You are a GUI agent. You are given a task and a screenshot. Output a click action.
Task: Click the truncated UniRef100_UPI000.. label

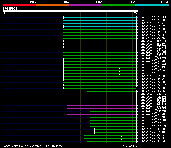[x=155, y=129]
